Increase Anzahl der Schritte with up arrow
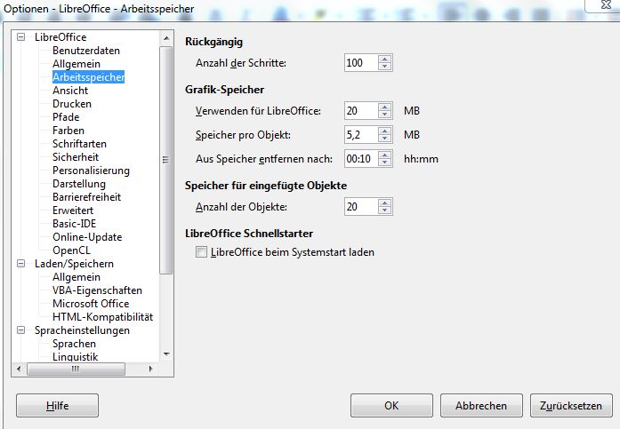620x429 pixels. (x=385, y=59)
